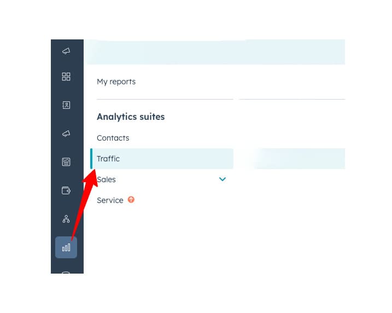
Task: Select the highlighted Traffic item
Action: (x=162, y=159)
